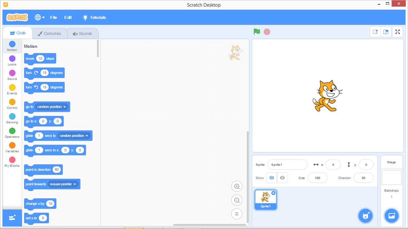Viewport: 408px width, 229px height.
Task: Click the sprite y position field
Action: tap(366, 165)
